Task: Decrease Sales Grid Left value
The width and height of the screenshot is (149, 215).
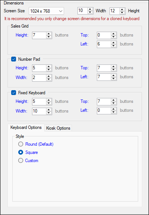Action: click(113, 46)
